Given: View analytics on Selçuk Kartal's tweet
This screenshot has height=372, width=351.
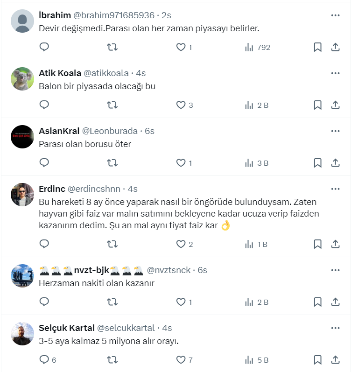Looking at the screenshot, I should pos(257,360).
